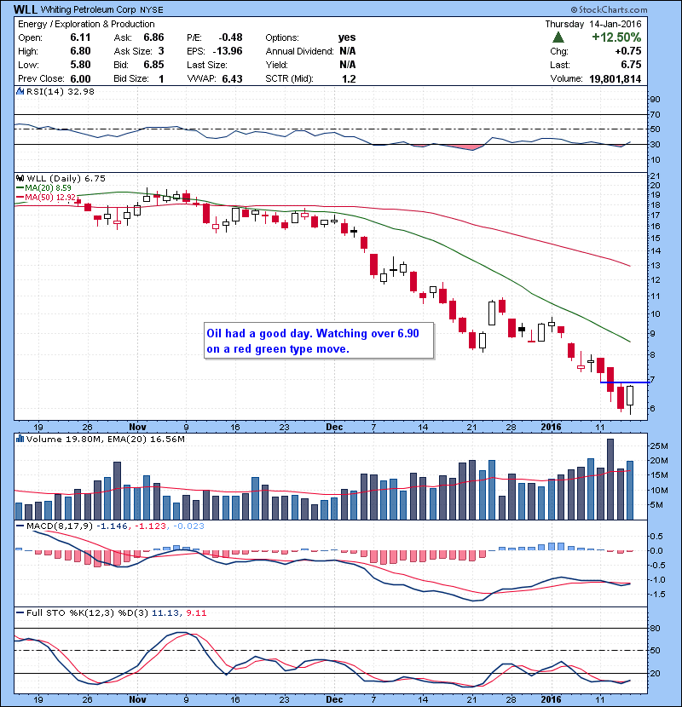Click the Options value yes
This screenshot has width=682, height=707.
tap(347, 37)
